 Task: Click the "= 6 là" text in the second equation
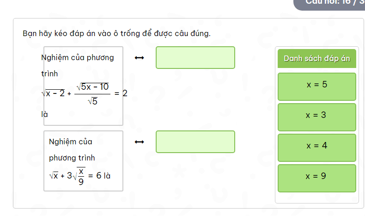[x=99, y=176]
